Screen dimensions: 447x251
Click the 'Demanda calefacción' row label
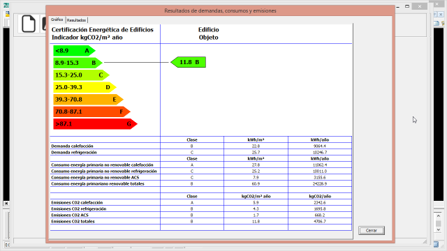pyautogui.click(x=72, y=146)
